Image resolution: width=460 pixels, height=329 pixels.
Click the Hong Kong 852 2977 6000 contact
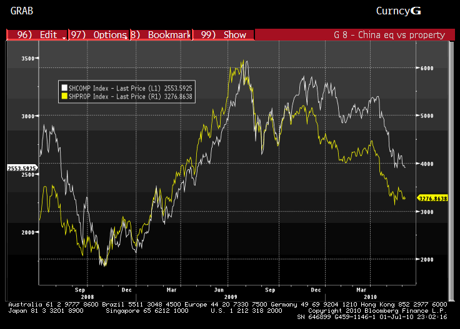tap(404, 305)
